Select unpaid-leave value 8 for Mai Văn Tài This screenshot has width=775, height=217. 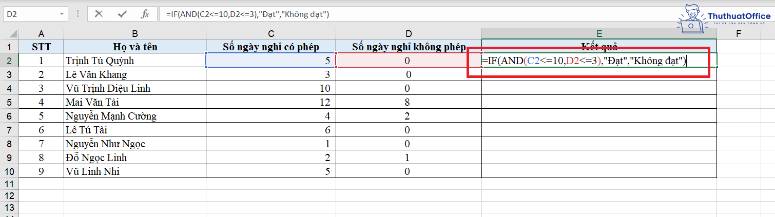pyautogui.click(x=409, y=102)
